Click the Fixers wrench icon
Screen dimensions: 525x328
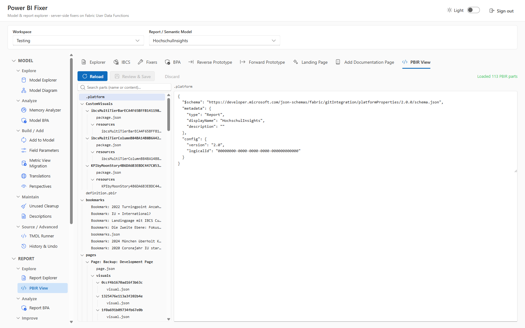pyautogui.click(x=141, y=62)
